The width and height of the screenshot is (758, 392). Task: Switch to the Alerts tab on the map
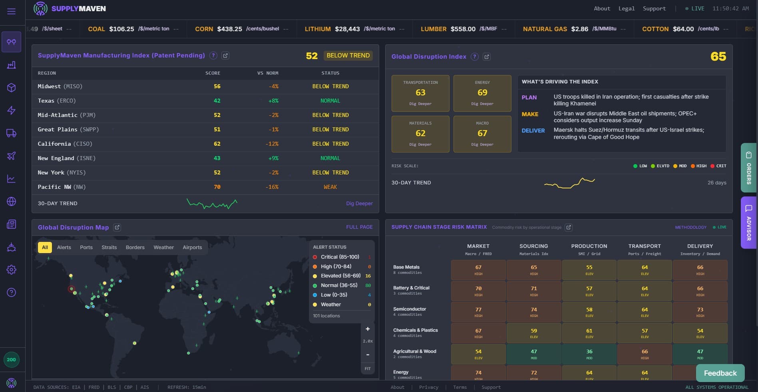coord(64,247)
